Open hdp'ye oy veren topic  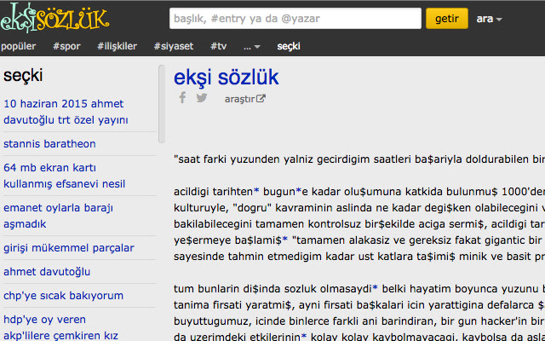[60, 327]
